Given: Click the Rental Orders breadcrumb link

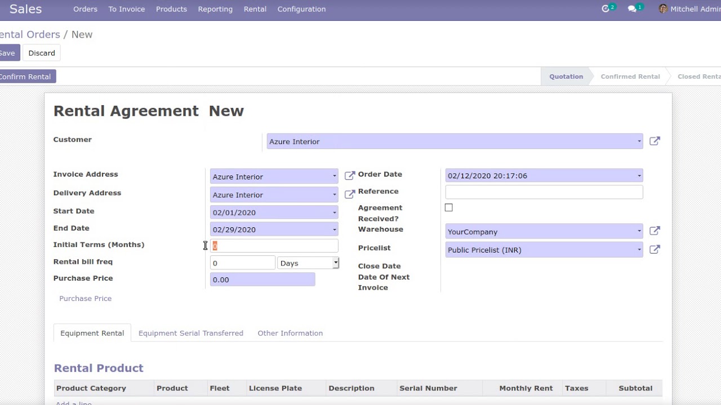Looking at the screenshot, I should pyautogui.click(x=30, y=34).
